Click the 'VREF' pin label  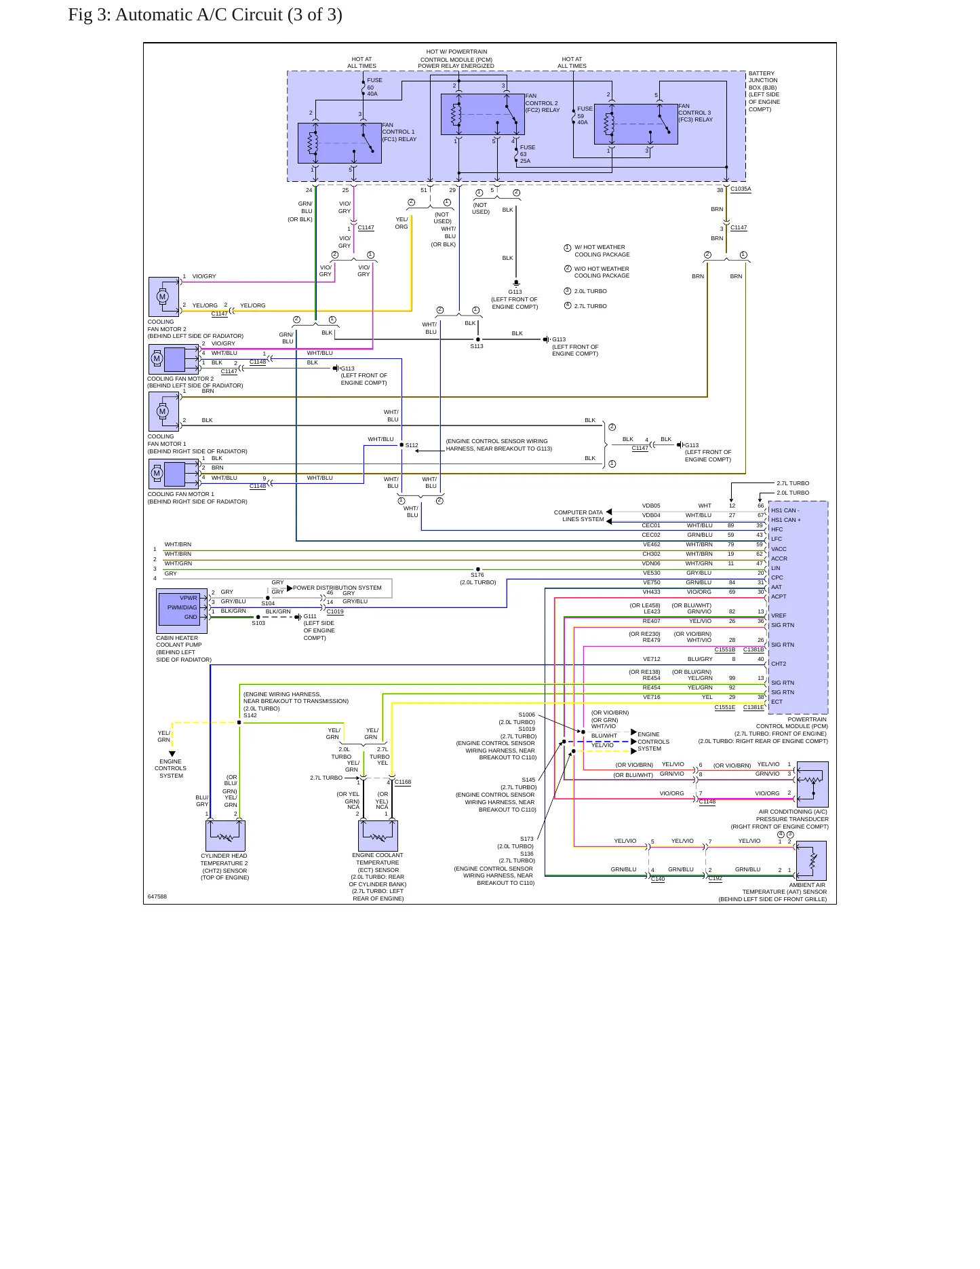tap(779, 615)
